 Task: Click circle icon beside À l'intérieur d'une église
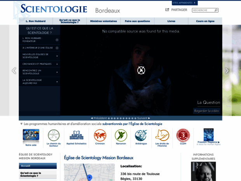[57, 48]
